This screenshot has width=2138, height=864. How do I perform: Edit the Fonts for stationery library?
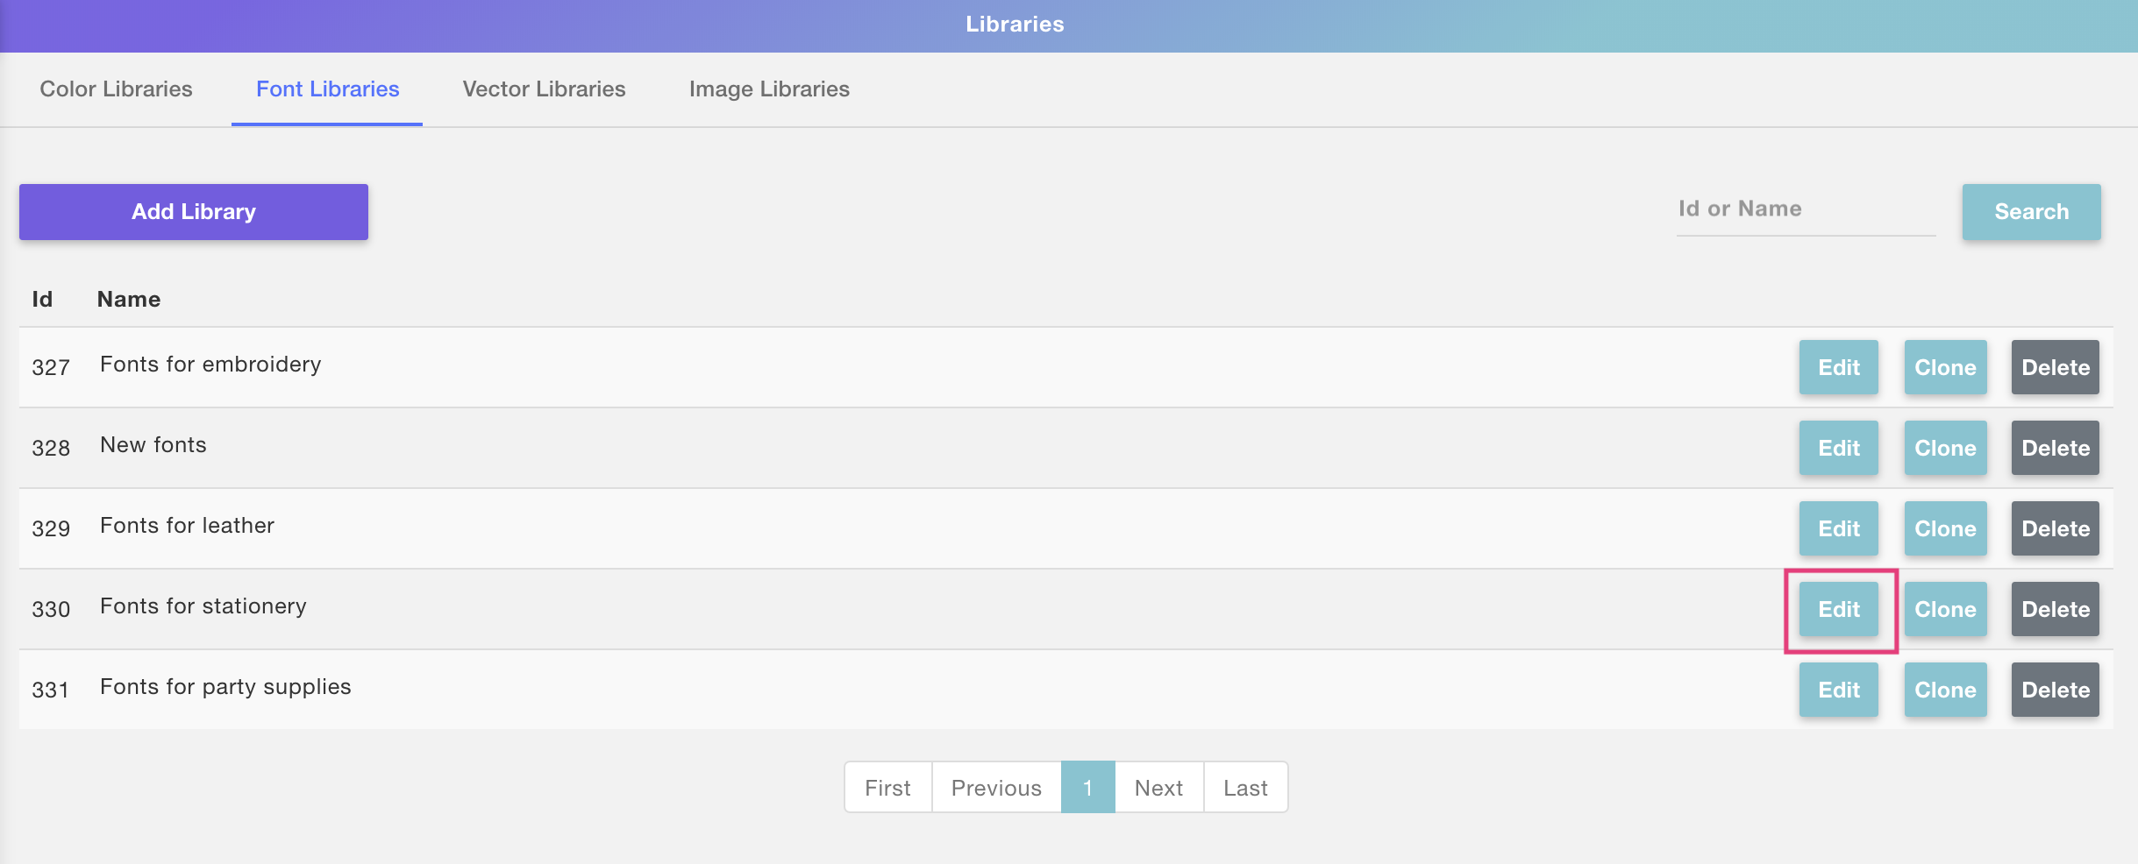coord(1838,609)
